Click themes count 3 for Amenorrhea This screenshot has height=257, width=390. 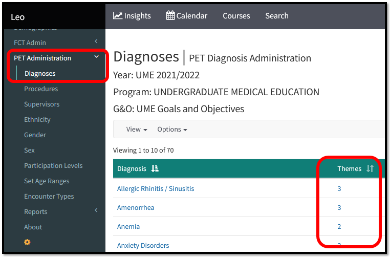(339, 207)
